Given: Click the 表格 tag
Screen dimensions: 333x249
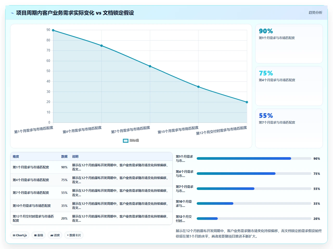Looking at the screenshot, I should coord(39,235).
